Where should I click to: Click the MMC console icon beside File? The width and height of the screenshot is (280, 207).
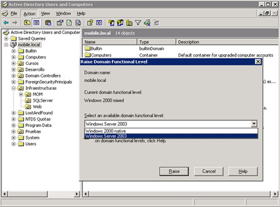click(x=5, y=13)
